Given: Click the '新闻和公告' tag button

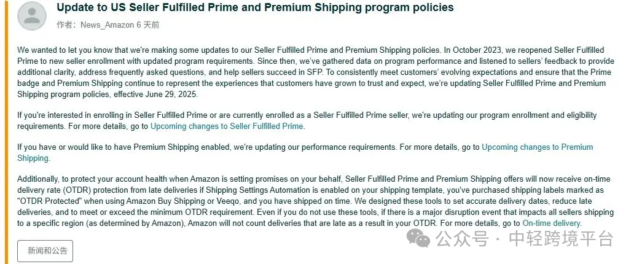Looking at the screenshot, I should click(45, 250).
